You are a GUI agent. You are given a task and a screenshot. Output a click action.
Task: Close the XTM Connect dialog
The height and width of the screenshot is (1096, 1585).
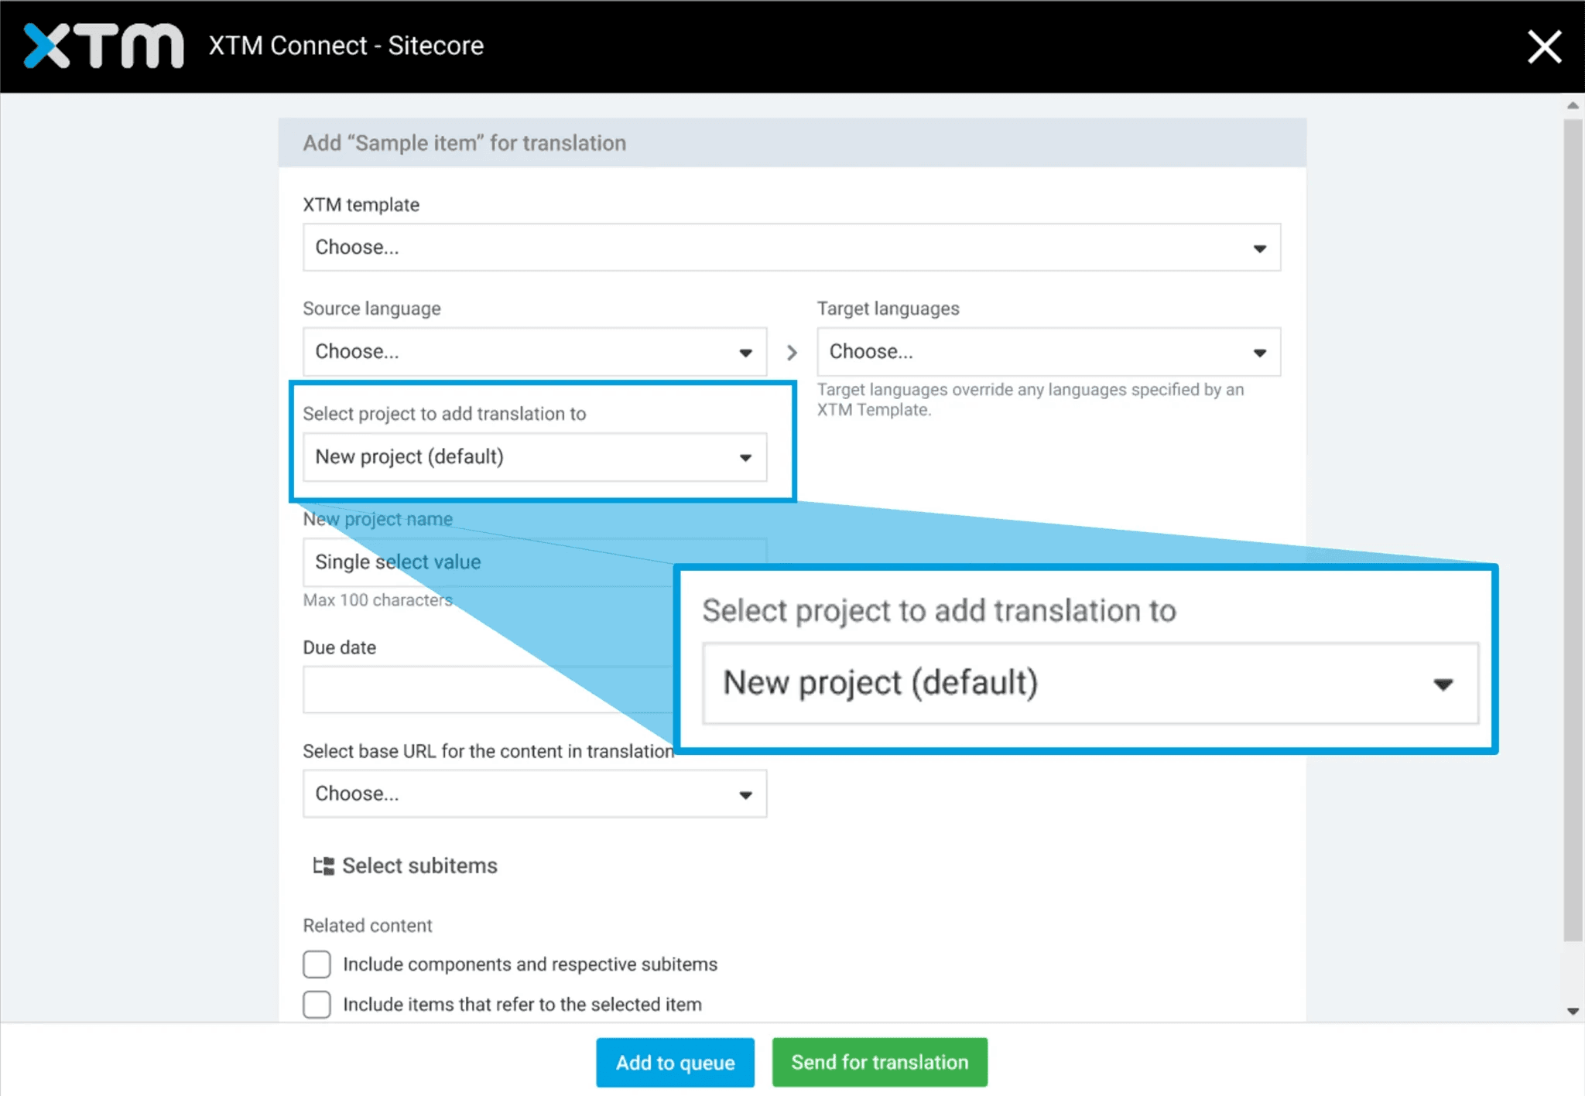point(1544,46)
